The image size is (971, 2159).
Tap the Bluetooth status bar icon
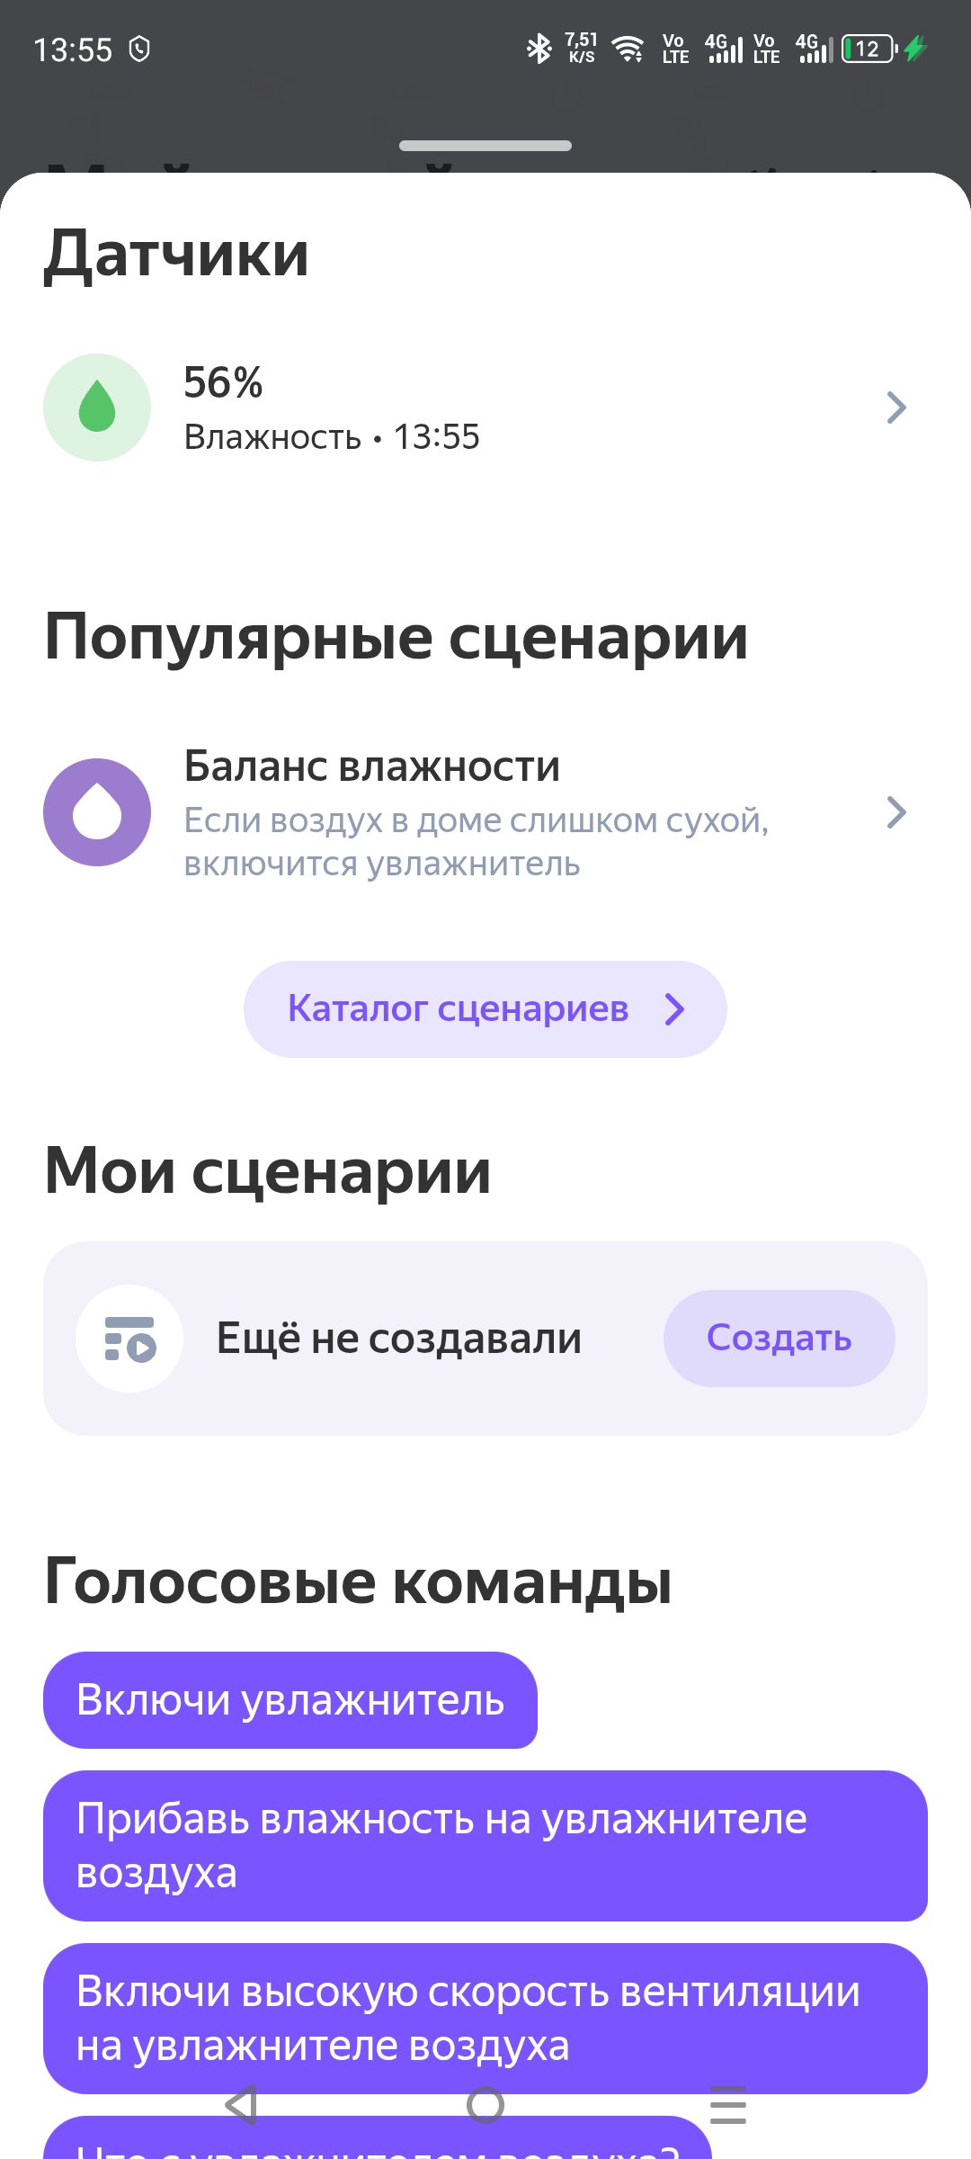[539, 49]
